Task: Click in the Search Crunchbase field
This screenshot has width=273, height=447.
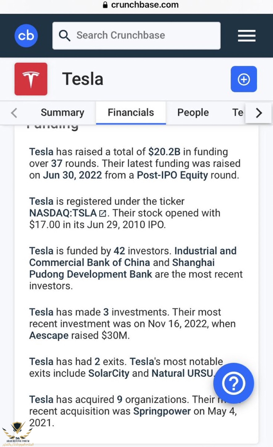Action: click(142, 36)
